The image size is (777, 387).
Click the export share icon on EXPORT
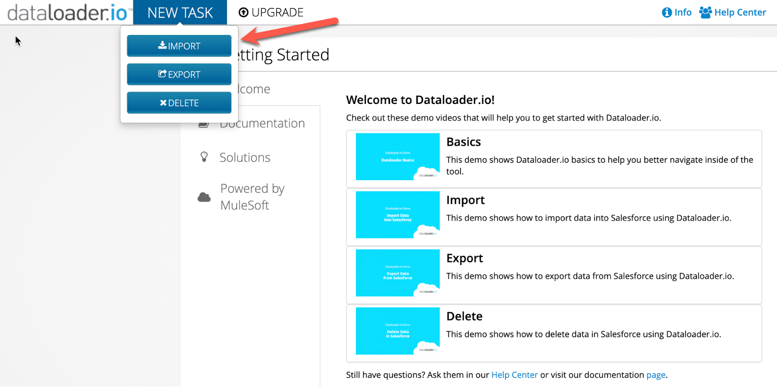(162, 74)
